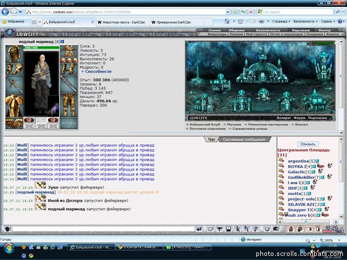Click the Избранное favorites button
The image size is (347, 260).
point(13,22)
